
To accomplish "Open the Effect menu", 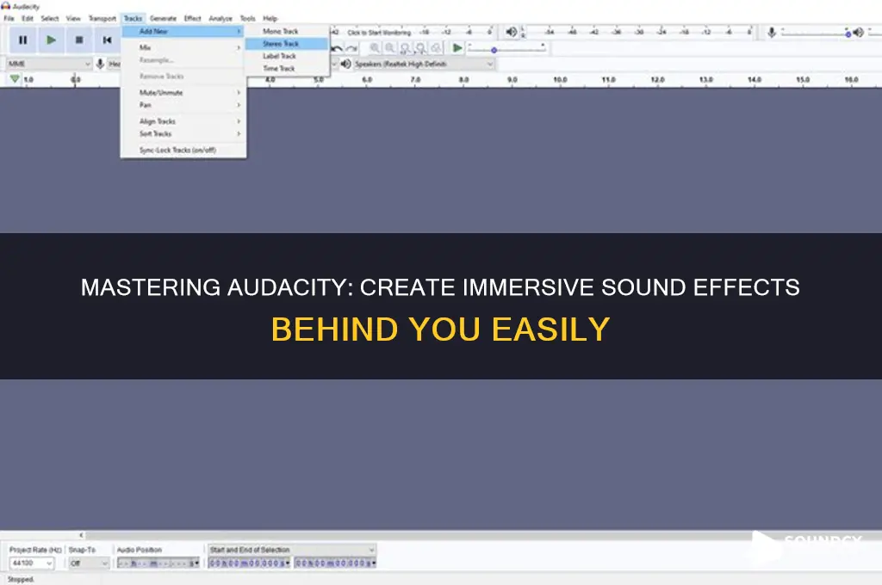I will [x=192, y=19].
